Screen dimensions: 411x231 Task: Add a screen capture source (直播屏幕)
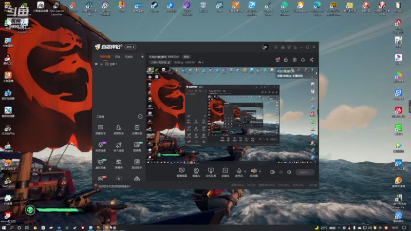181,172
